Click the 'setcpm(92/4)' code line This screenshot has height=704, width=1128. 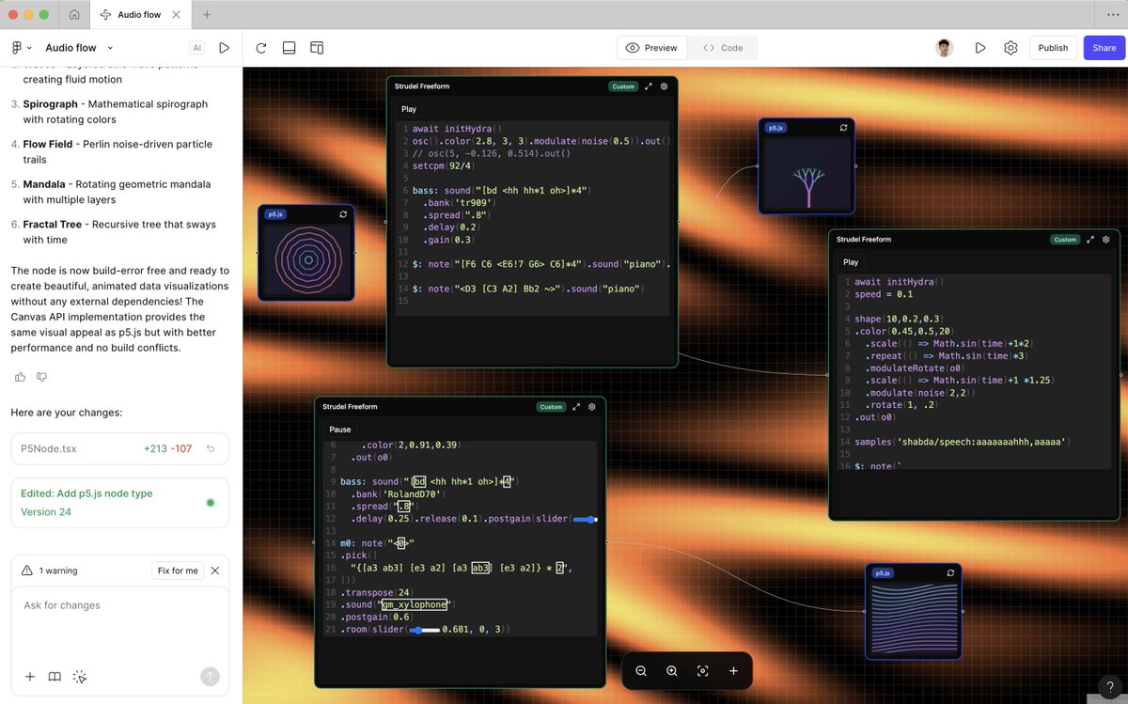pyautogui.click(x=445, y=165)
